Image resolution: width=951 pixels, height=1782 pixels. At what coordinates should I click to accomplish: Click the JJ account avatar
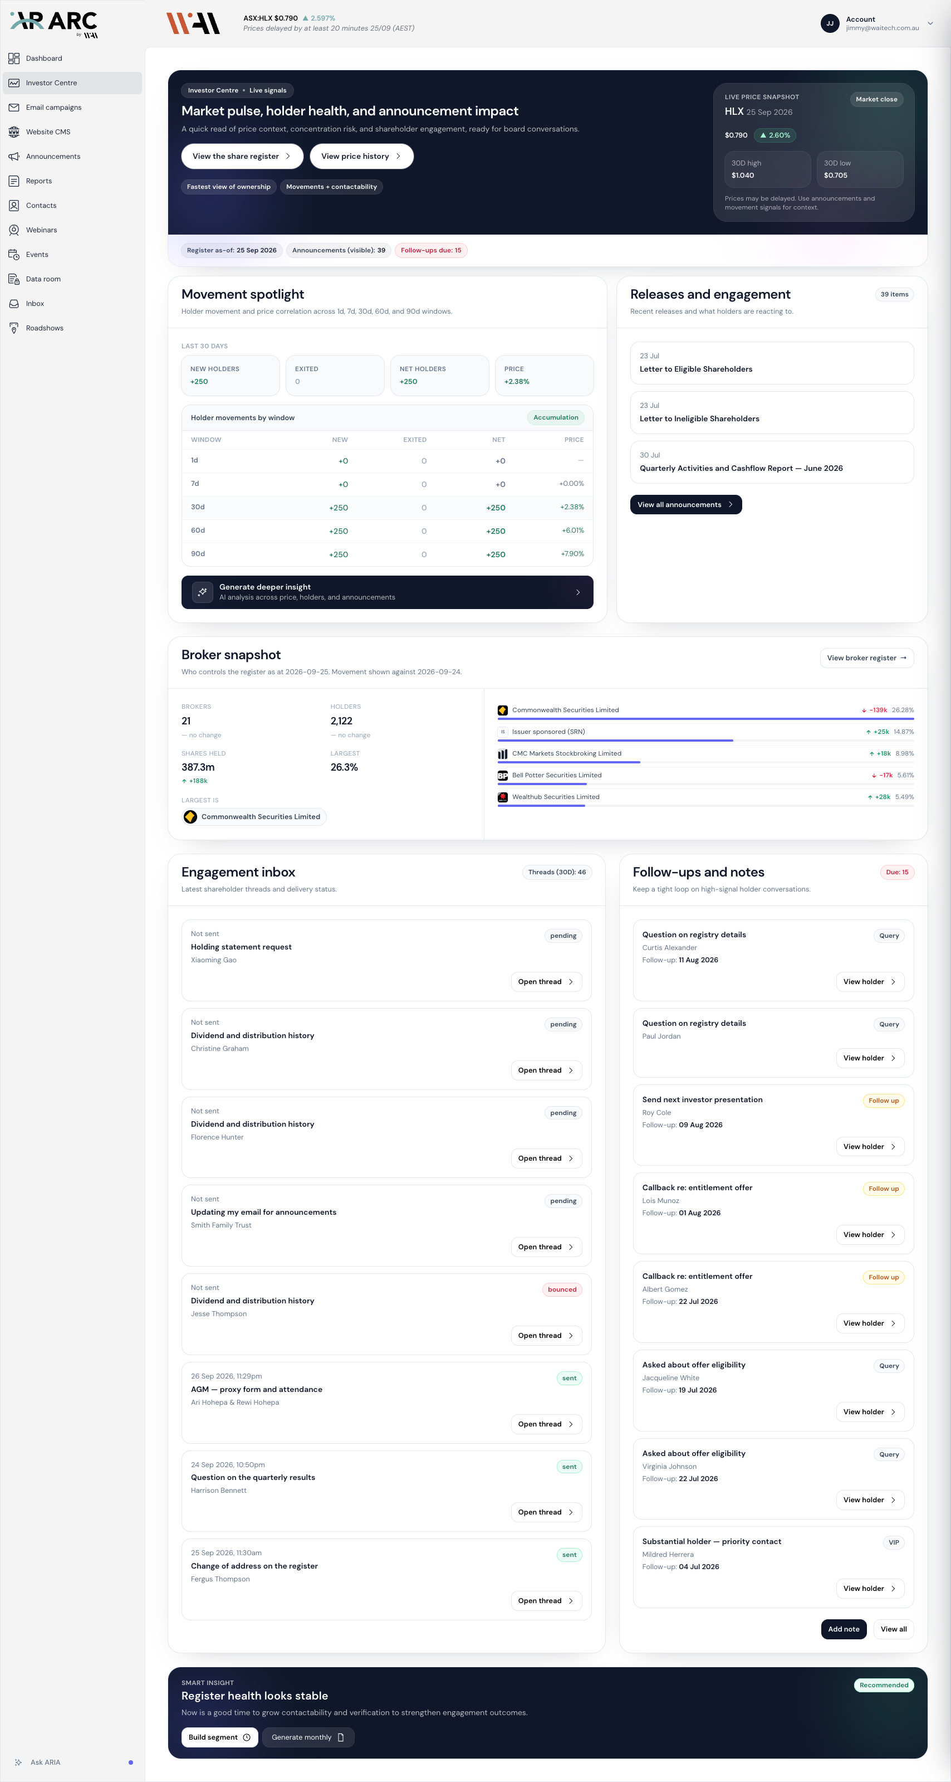click(830, 23)
